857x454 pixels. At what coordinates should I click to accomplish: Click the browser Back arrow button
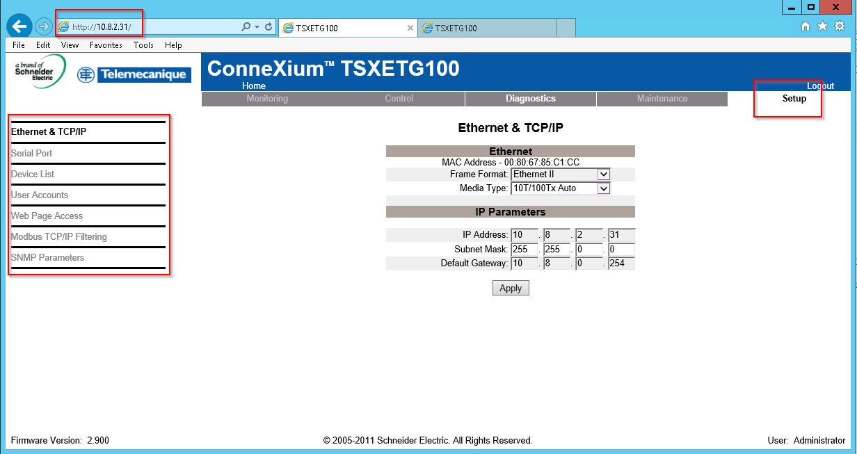19,26
